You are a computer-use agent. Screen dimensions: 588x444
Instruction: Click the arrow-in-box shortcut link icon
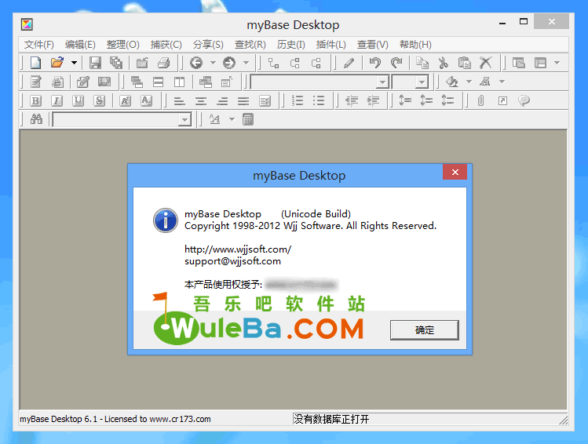pyautogui.click(x=502, y=100)
